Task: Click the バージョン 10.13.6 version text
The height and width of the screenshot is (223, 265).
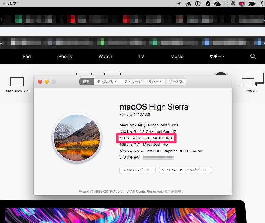Action: coord(135,114)
